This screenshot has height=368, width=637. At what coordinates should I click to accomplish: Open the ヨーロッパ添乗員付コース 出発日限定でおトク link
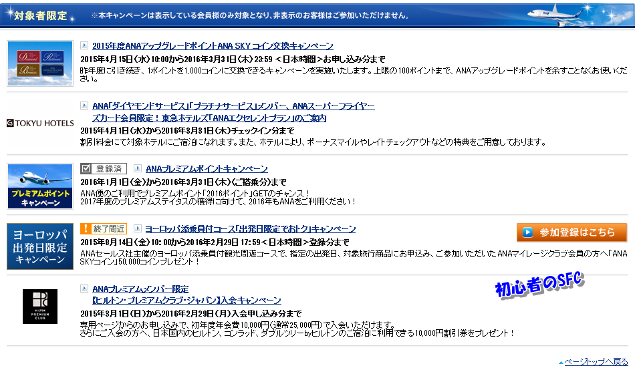click(x=250, y=229)
